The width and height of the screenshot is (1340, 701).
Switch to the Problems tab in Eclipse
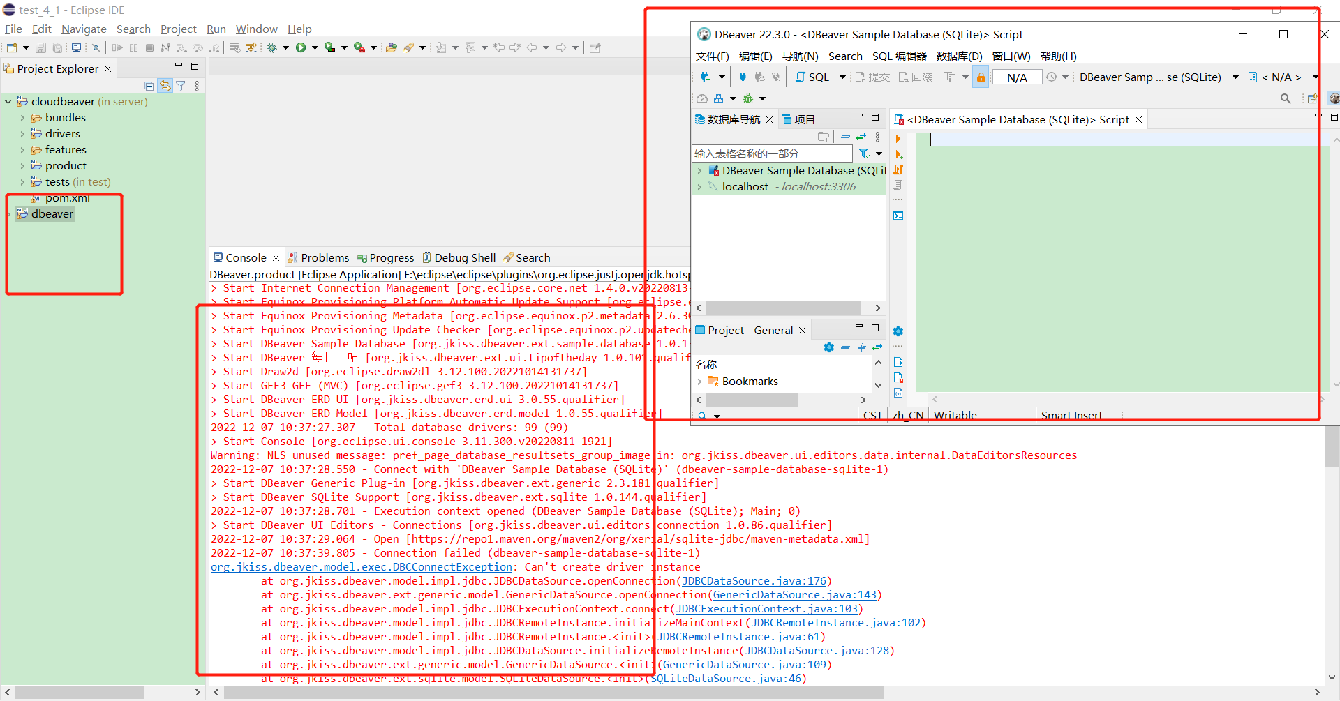tap(325, 257)
